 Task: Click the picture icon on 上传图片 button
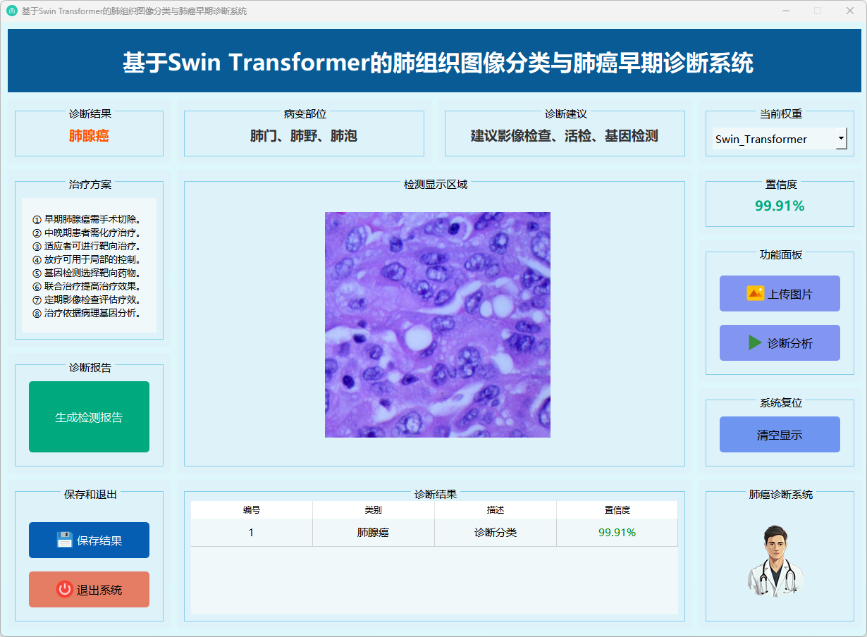coord(755,293)
